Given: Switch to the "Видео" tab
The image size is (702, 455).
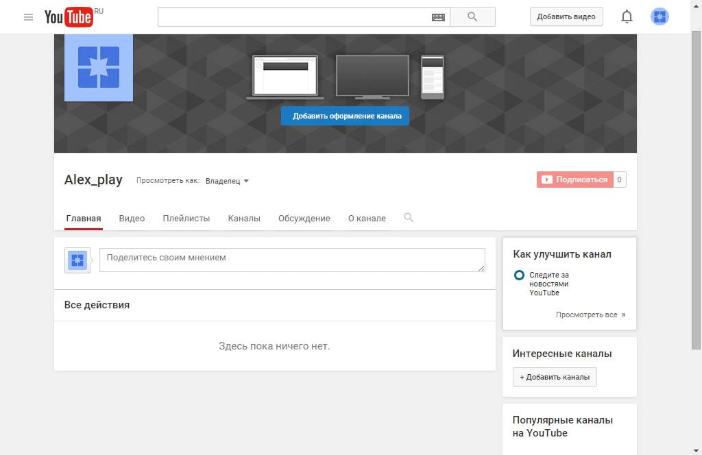Looking at the screenshot, I should 132,219.
